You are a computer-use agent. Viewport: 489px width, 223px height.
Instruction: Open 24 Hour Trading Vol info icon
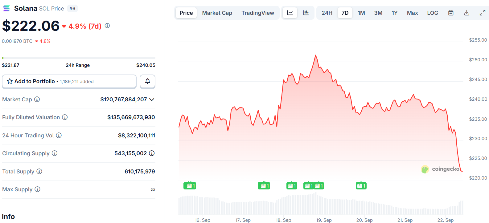(59, 135)
